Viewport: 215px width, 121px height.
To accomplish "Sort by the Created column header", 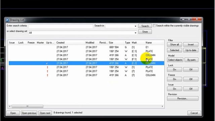I will tap(60, 43).
